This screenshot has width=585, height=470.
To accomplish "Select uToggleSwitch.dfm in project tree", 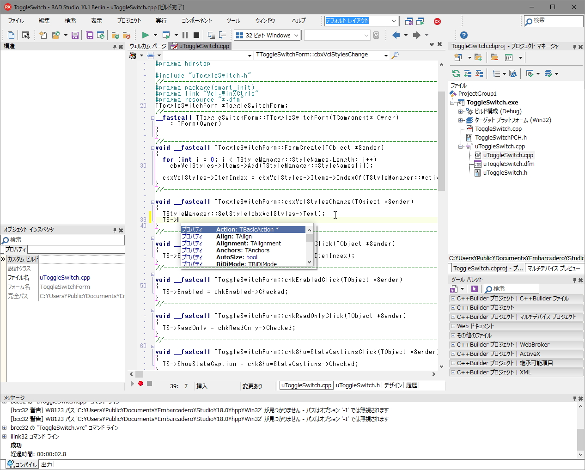I will pos(508,164).
